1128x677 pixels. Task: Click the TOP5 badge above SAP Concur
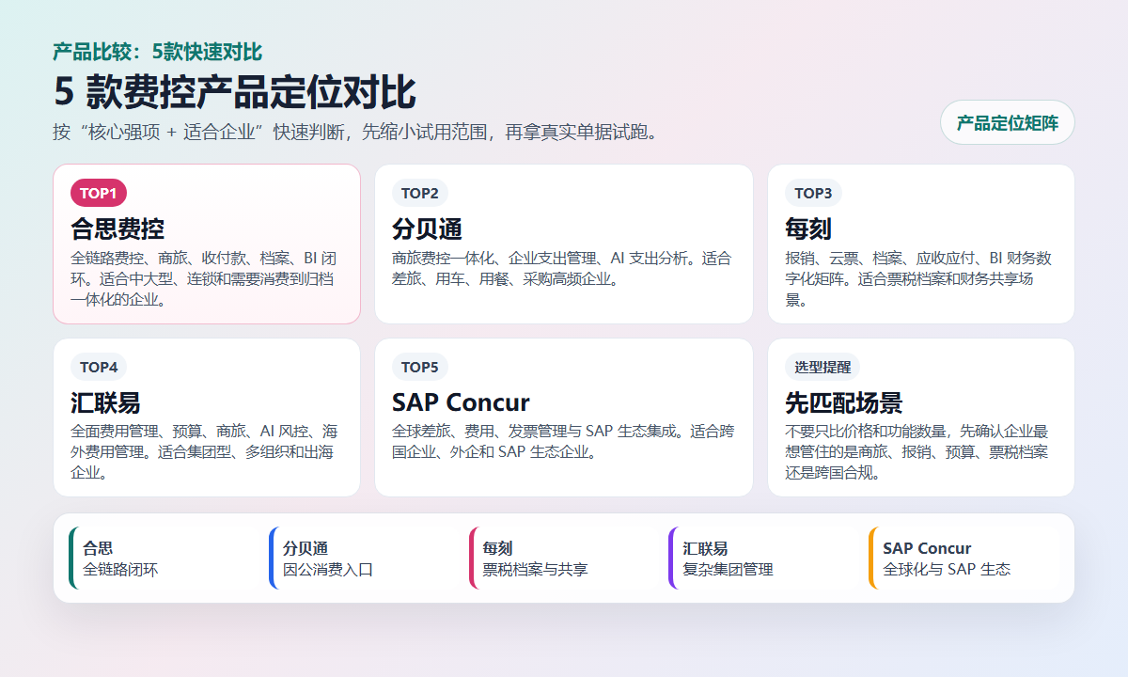click(419, 367)
